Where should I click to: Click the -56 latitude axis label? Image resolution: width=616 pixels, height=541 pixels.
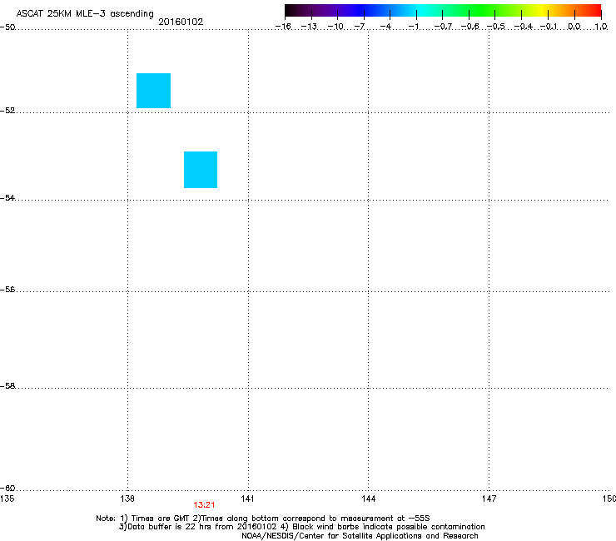click(7, 289)
